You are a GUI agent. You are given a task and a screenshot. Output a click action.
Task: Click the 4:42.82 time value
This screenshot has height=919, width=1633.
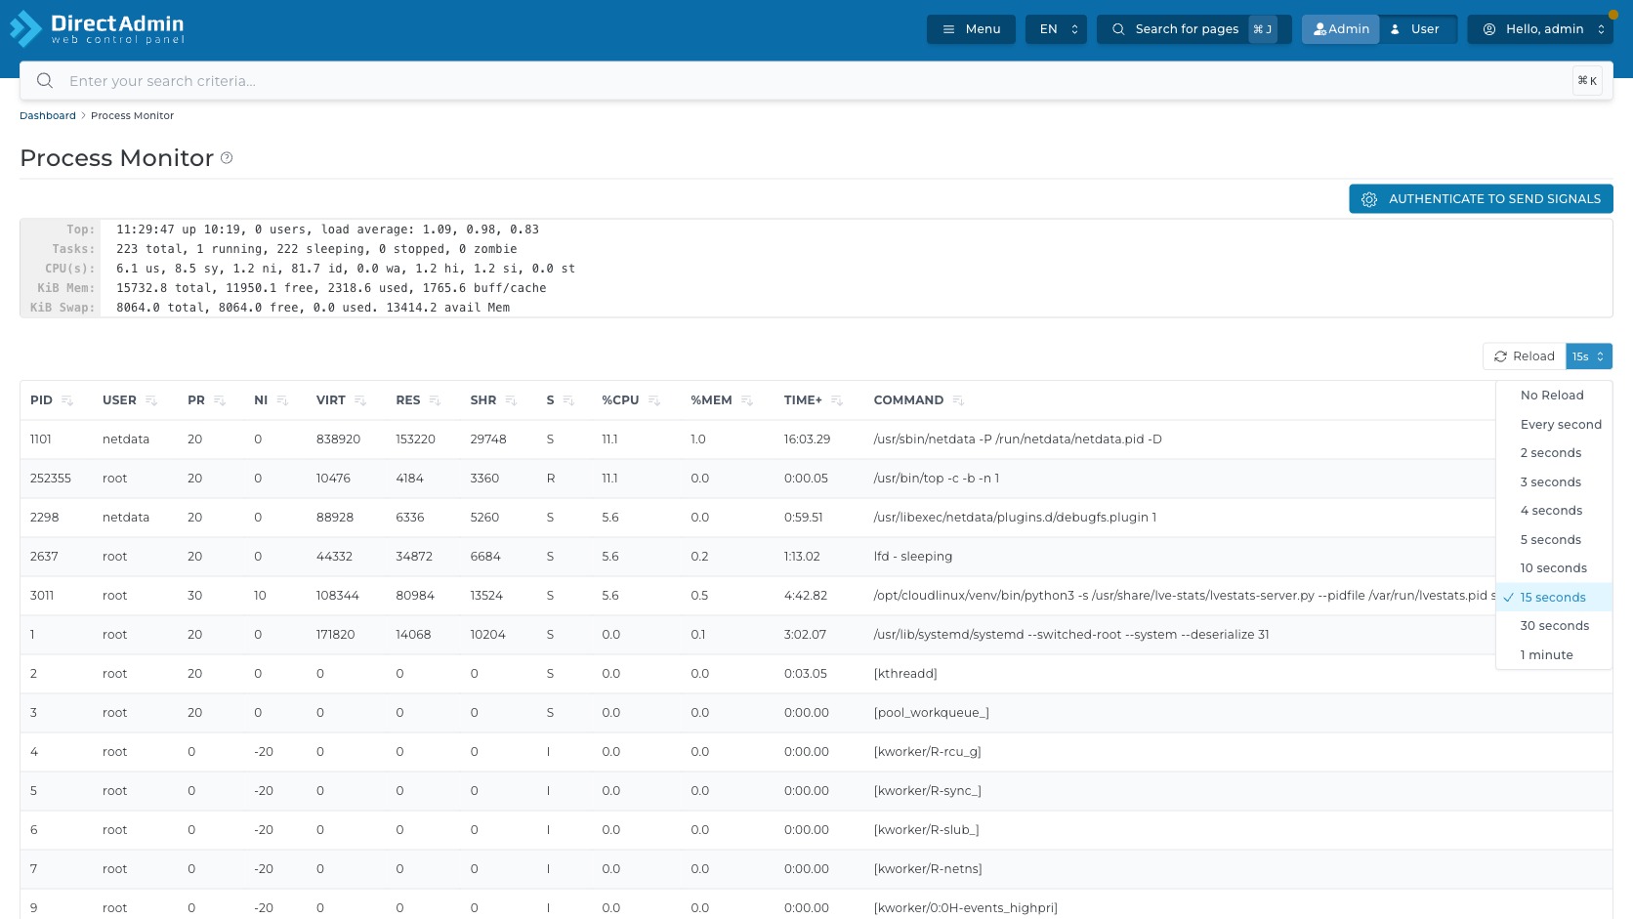tap(805, 596)
